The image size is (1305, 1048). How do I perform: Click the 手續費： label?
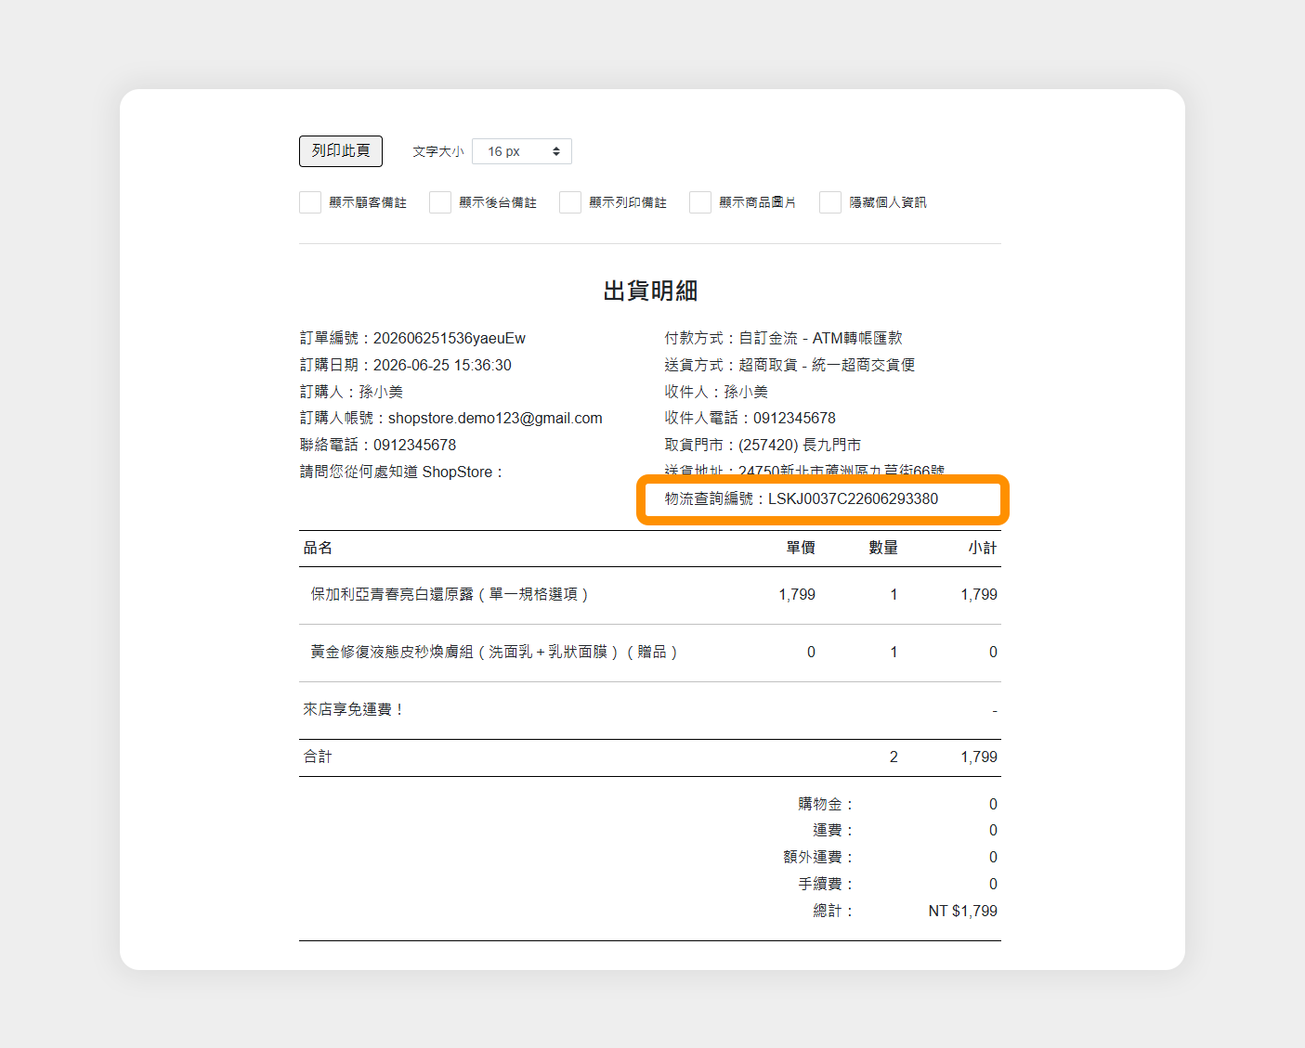[826, 885]
